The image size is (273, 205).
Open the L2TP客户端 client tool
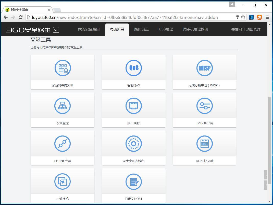[x=204, y=109]
